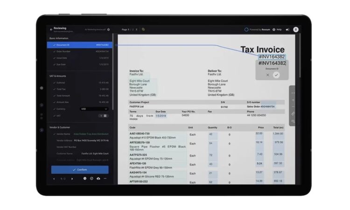Toggle the checkmark beside the Subtotal field
Screen dimensions: 350x210
[55, 83]
